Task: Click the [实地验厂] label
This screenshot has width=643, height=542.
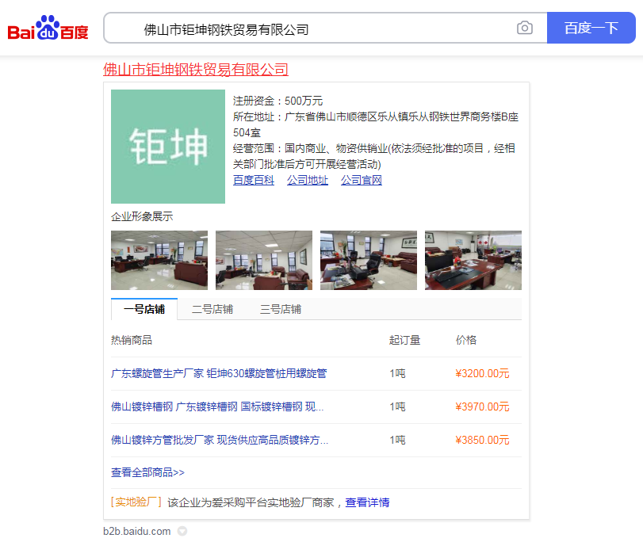Action: (x=136, y=502)
